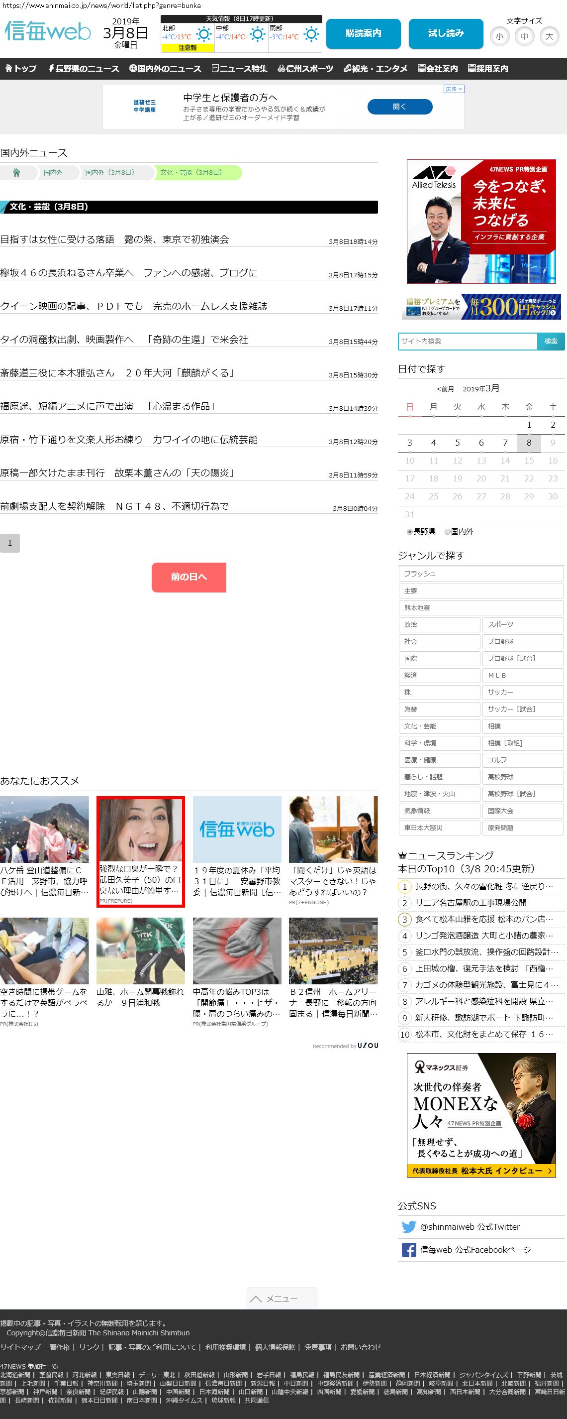Choose the medium (中) text size option

(525, 36)
